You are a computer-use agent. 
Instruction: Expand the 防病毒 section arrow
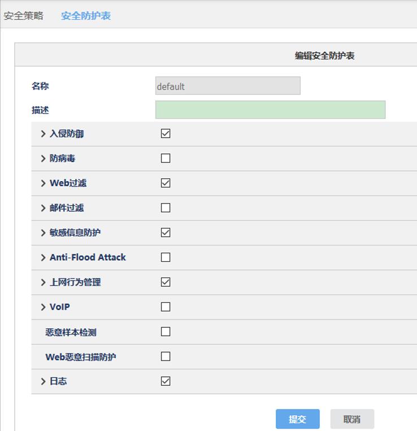point(43,159)
